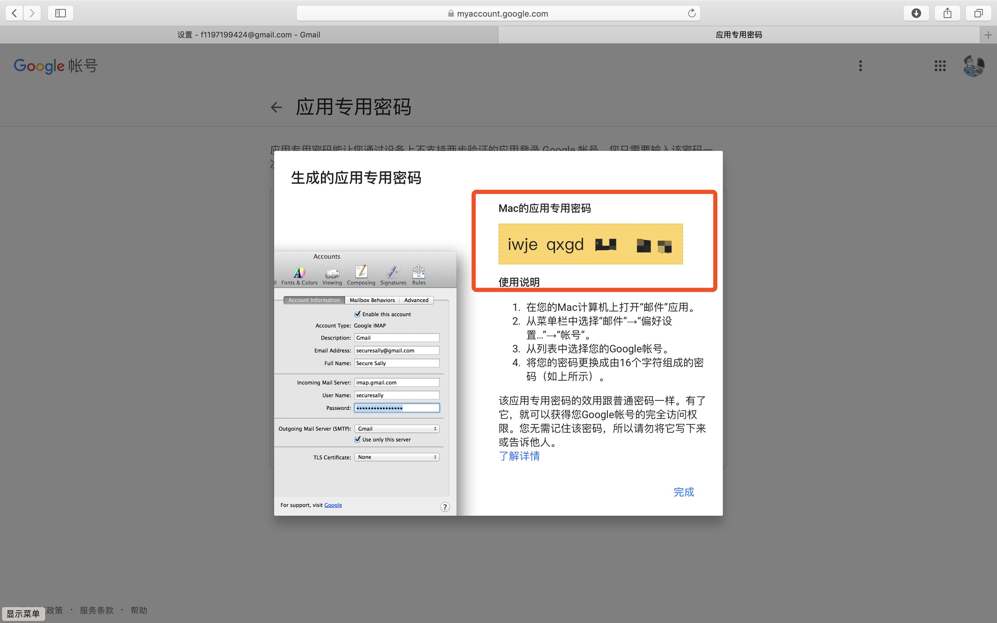Click the help question mark in Accounts window
997x623 pixels.
(444, 507)
